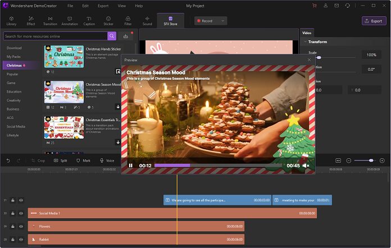Open the File menu
Image resolution: width=391 pixels, height=248 pixels.
[70, 6]
